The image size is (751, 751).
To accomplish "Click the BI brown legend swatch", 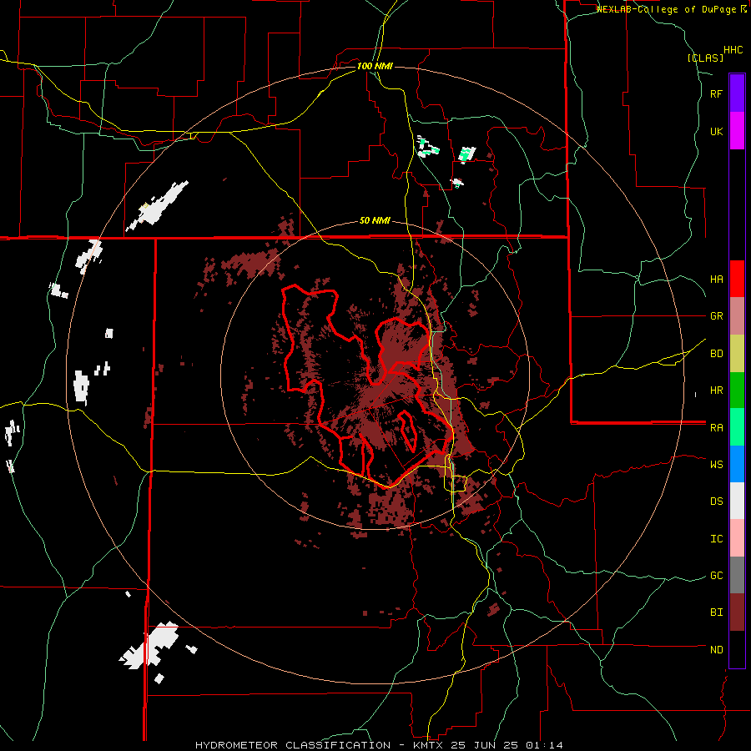I will point(737,612).
